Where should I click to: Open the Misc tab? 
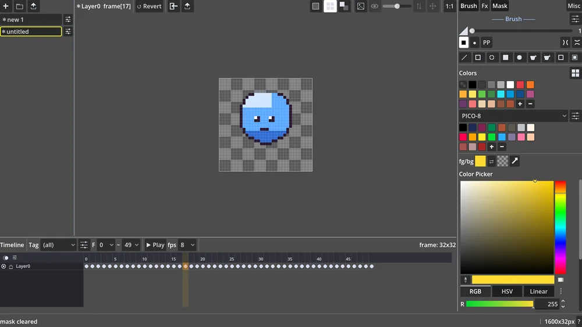coord(574,6)
